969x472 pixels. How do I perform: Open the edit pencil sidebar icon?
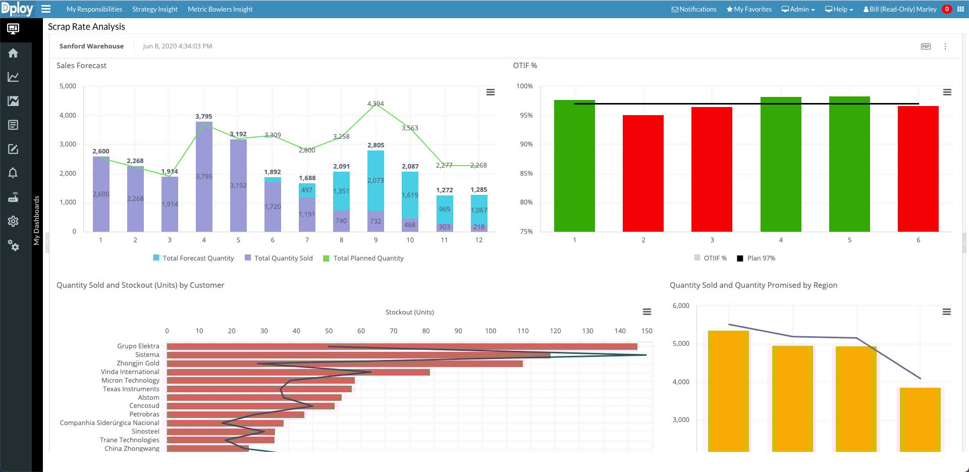pyautogui.click(x=13, y=149)
